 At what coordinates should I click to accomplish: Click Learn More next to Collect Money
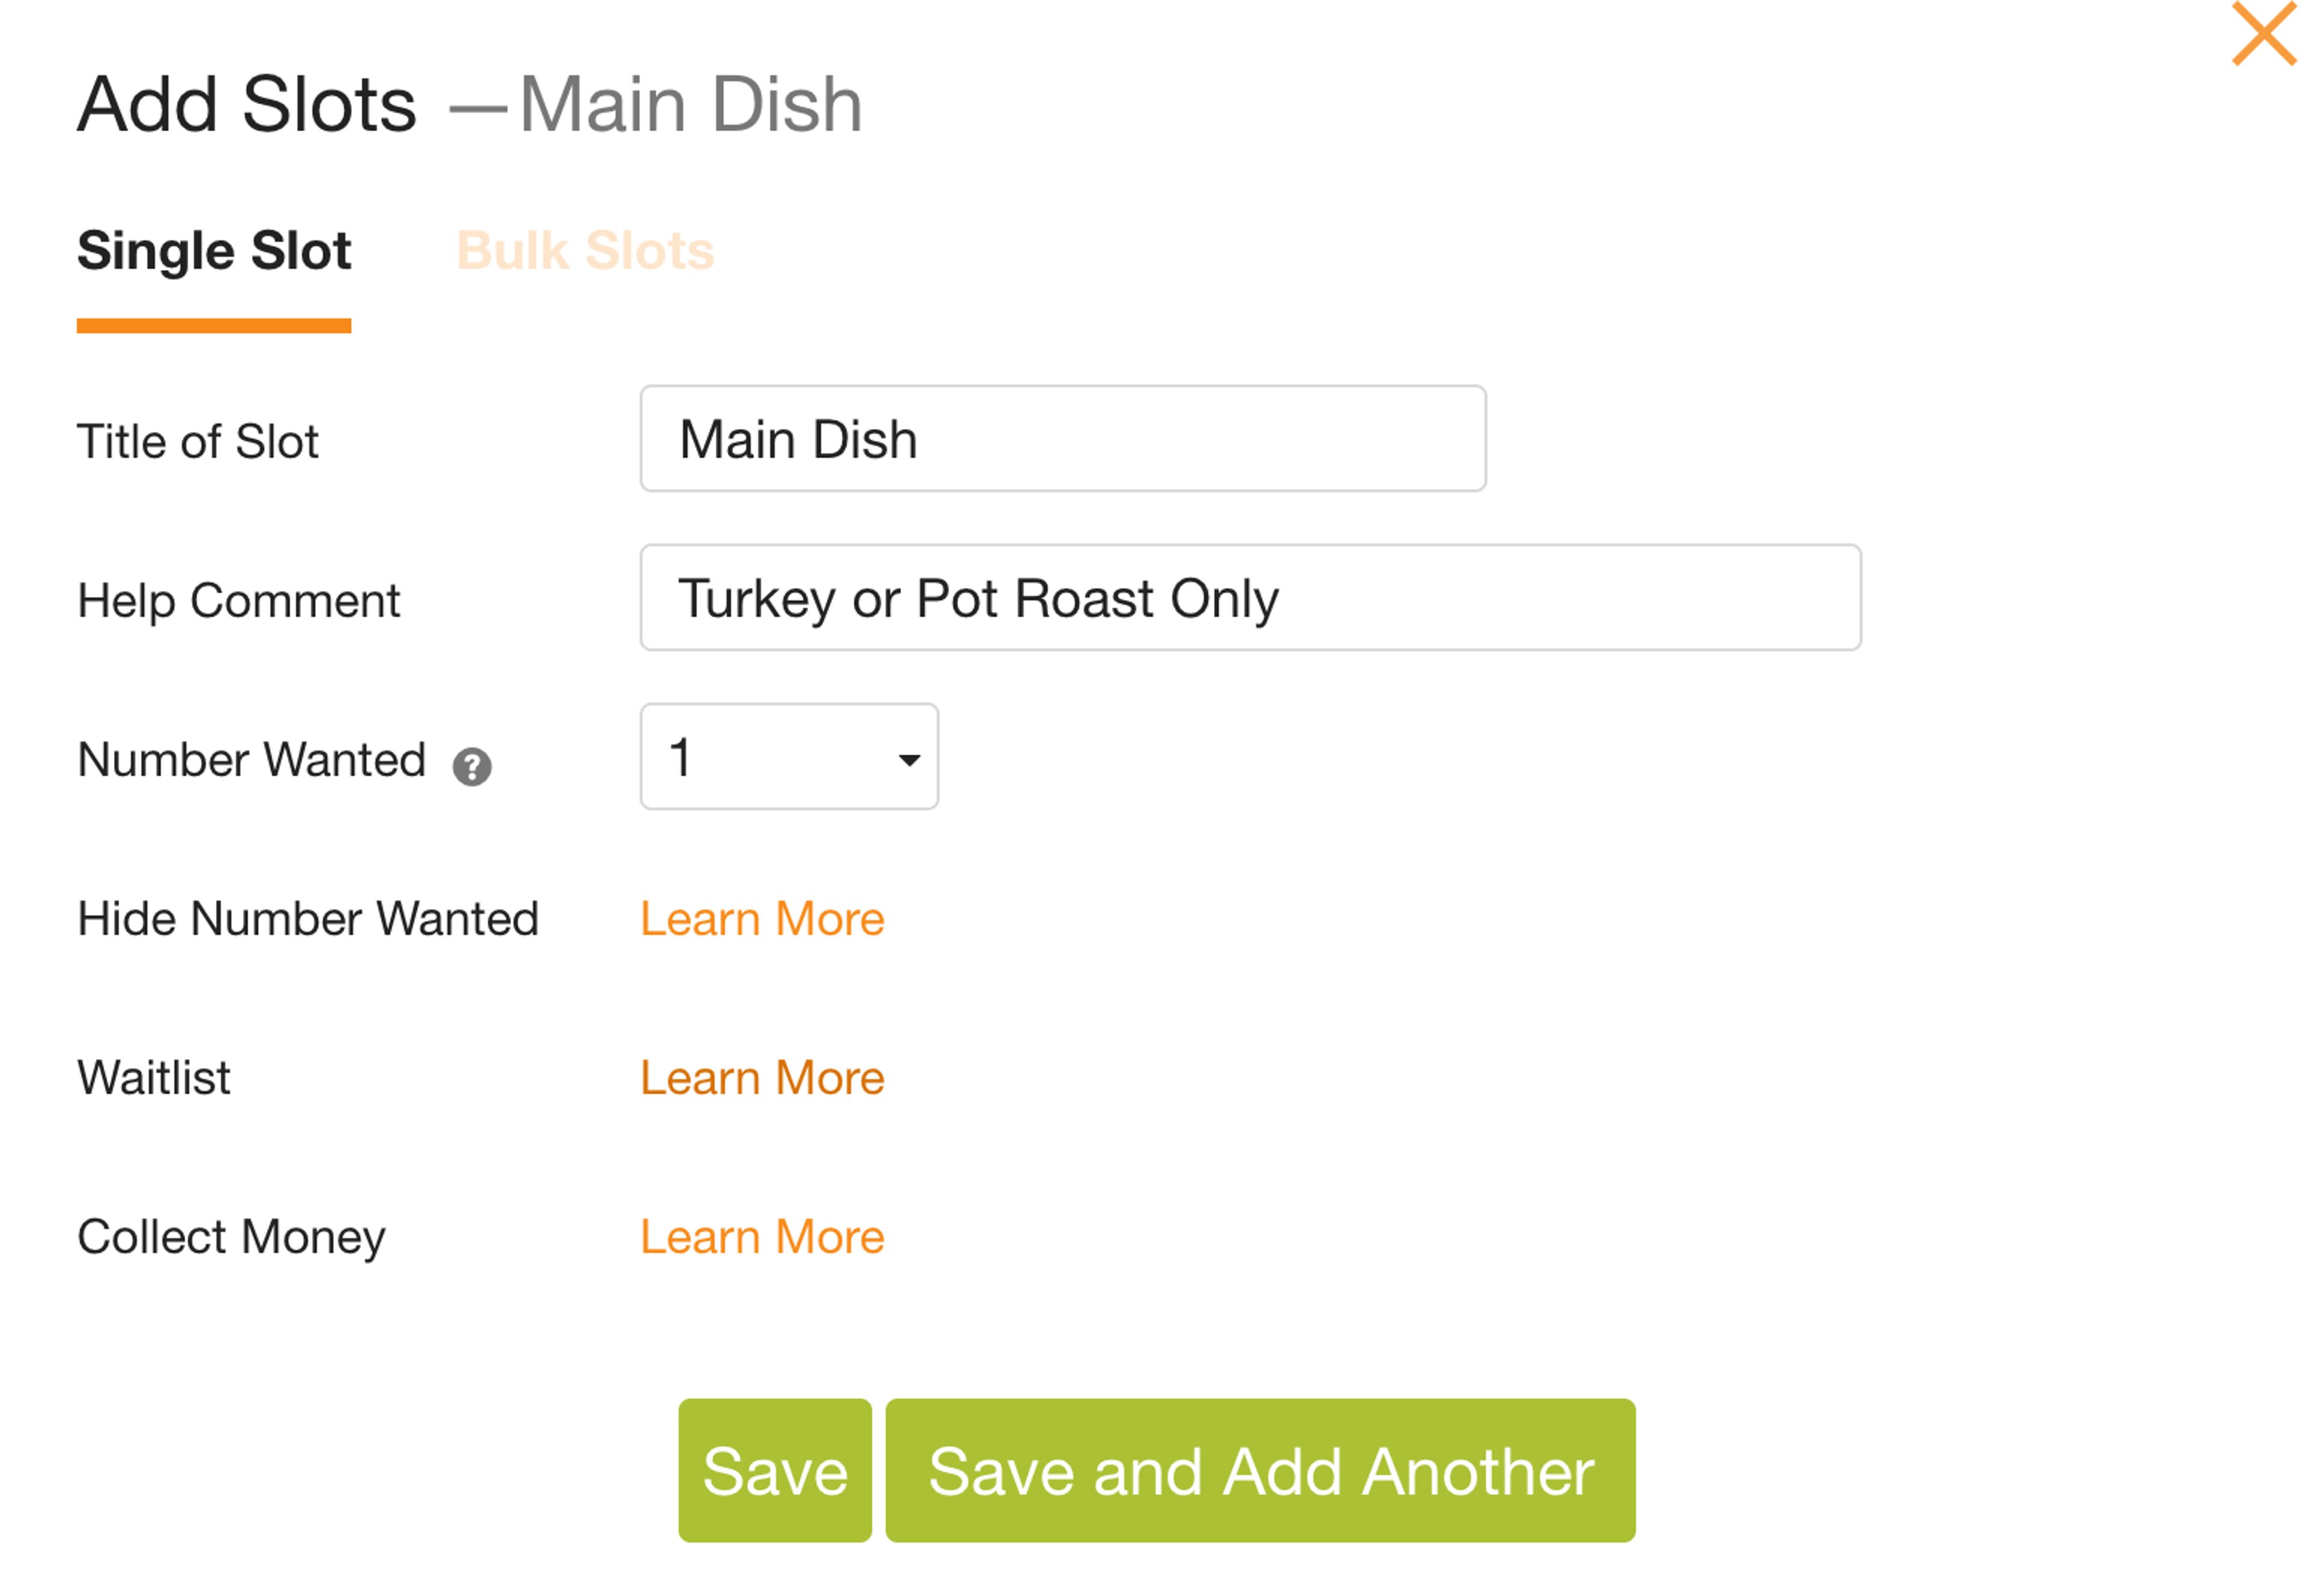762,1237
